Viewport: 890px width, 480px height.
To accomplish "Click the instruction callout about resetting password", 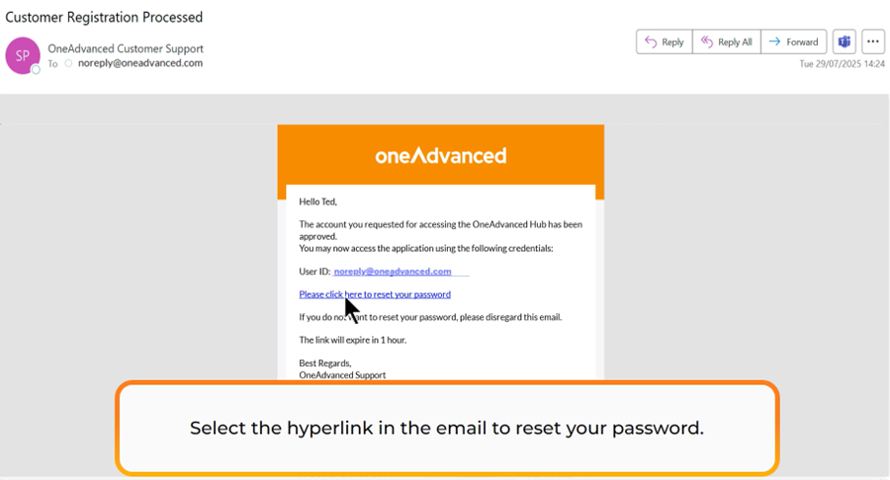I will click(447, 429).
